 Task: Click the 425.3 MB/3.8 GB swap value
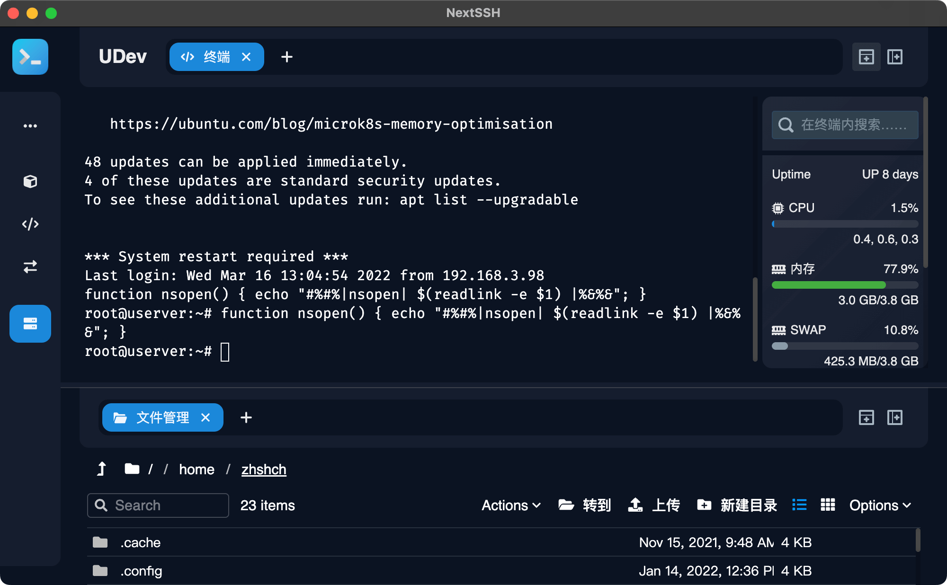coord(871,361)
